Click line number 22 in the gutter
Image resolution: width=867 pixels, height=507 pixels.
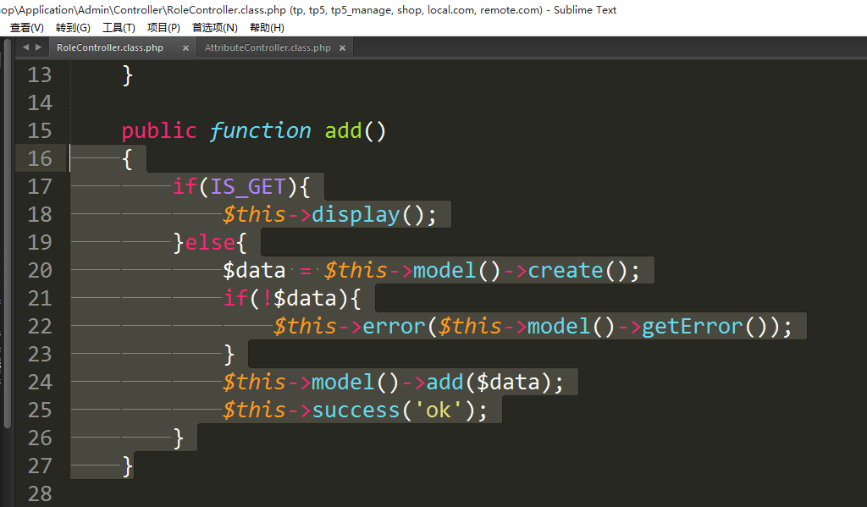40,326
